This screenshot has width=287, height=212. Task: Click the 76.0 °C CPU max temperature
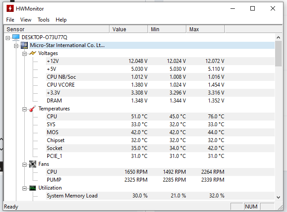click(x=216, y=117)
